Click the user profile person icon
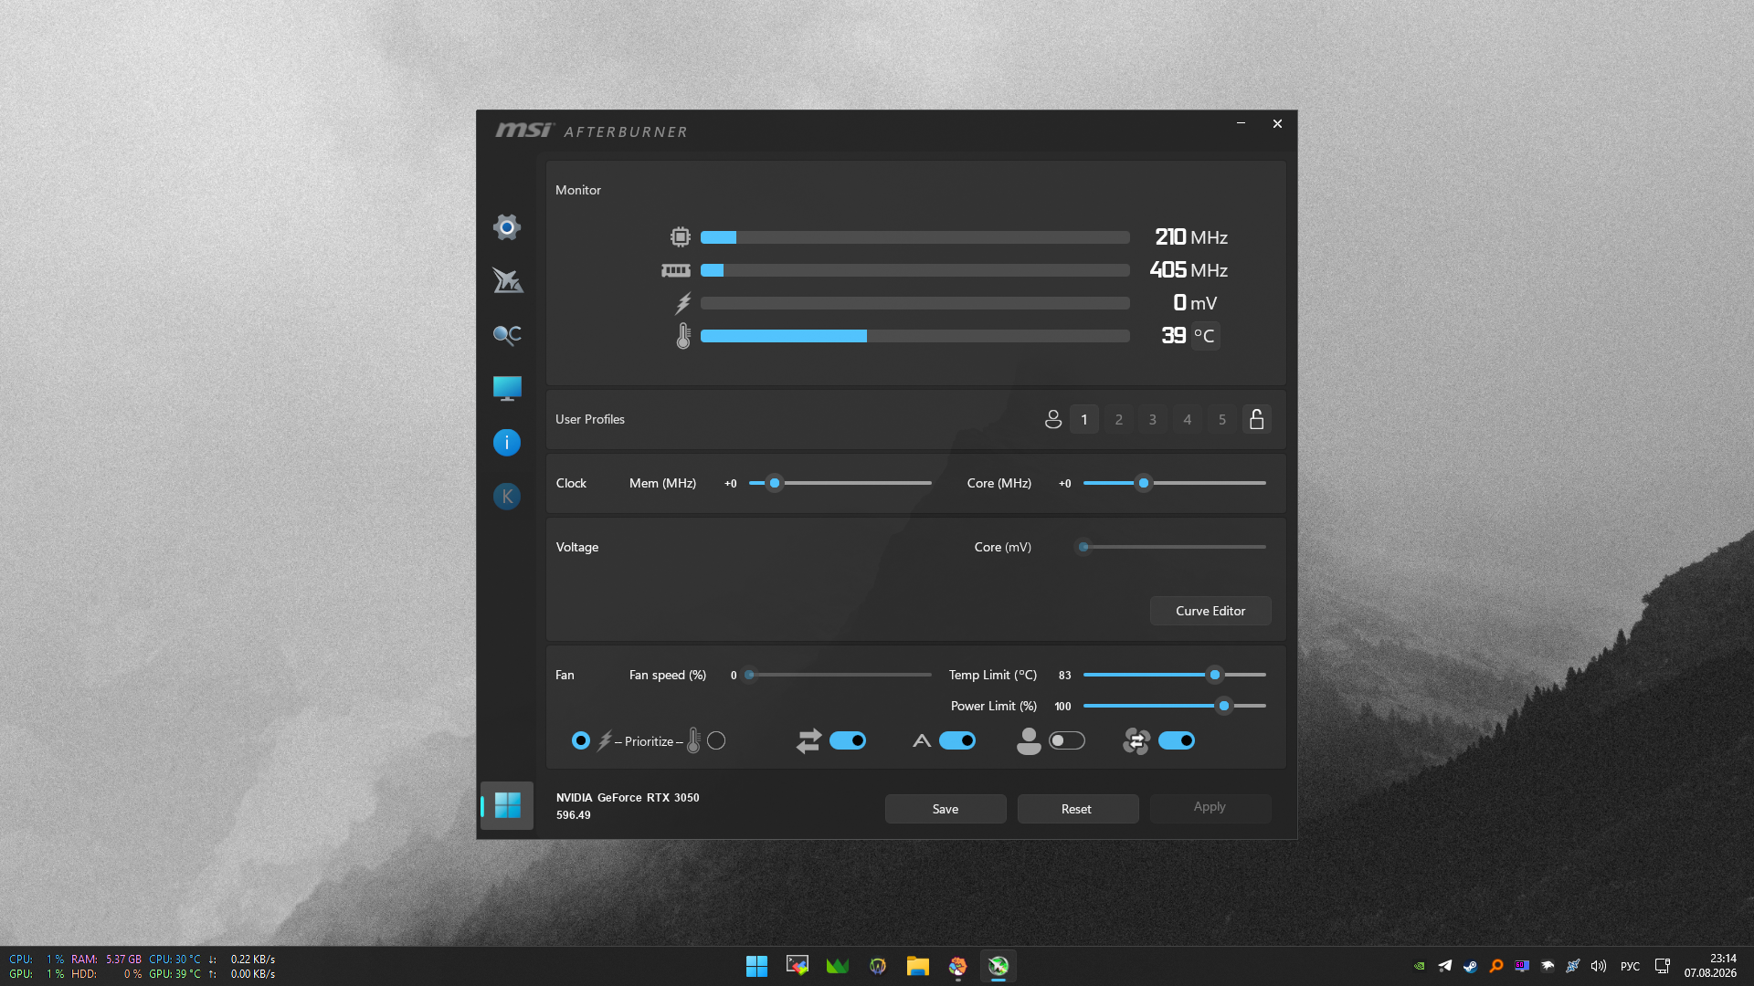The height and width of the screenshot is (986, 1754). 1053,419
